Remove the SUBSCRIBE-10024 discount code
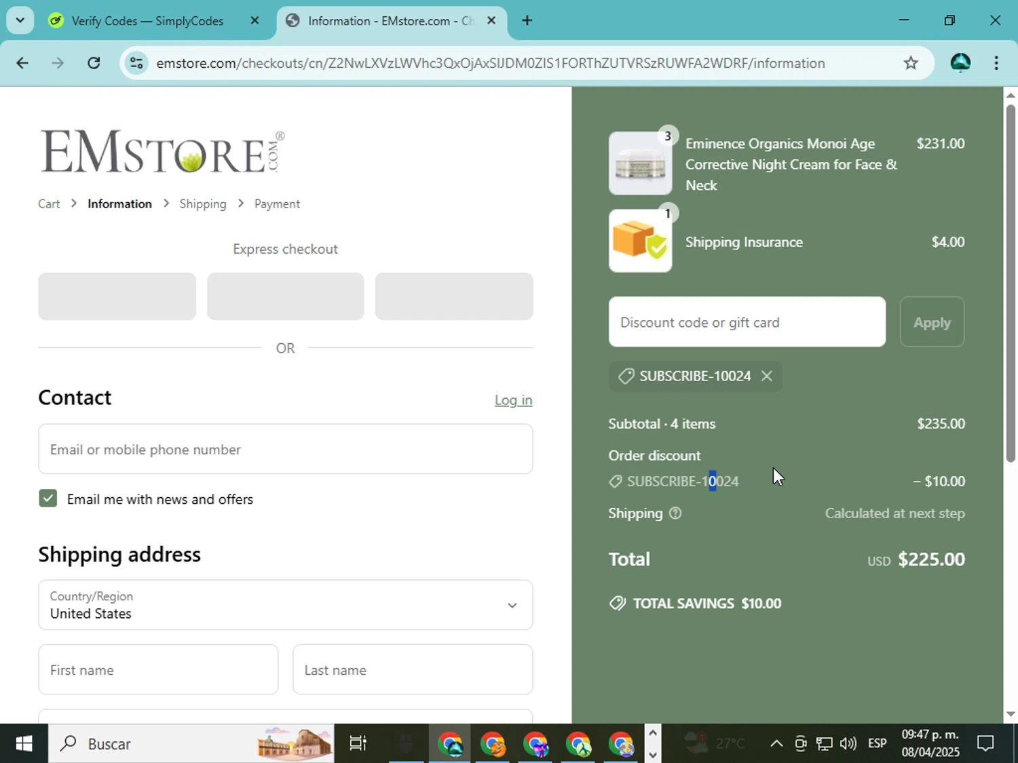 tap(767, 376)
